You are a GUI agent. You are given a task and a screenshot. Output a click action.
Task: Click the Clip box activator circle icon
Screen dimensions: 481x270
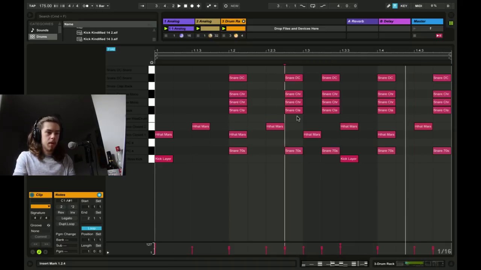[32, 195]
